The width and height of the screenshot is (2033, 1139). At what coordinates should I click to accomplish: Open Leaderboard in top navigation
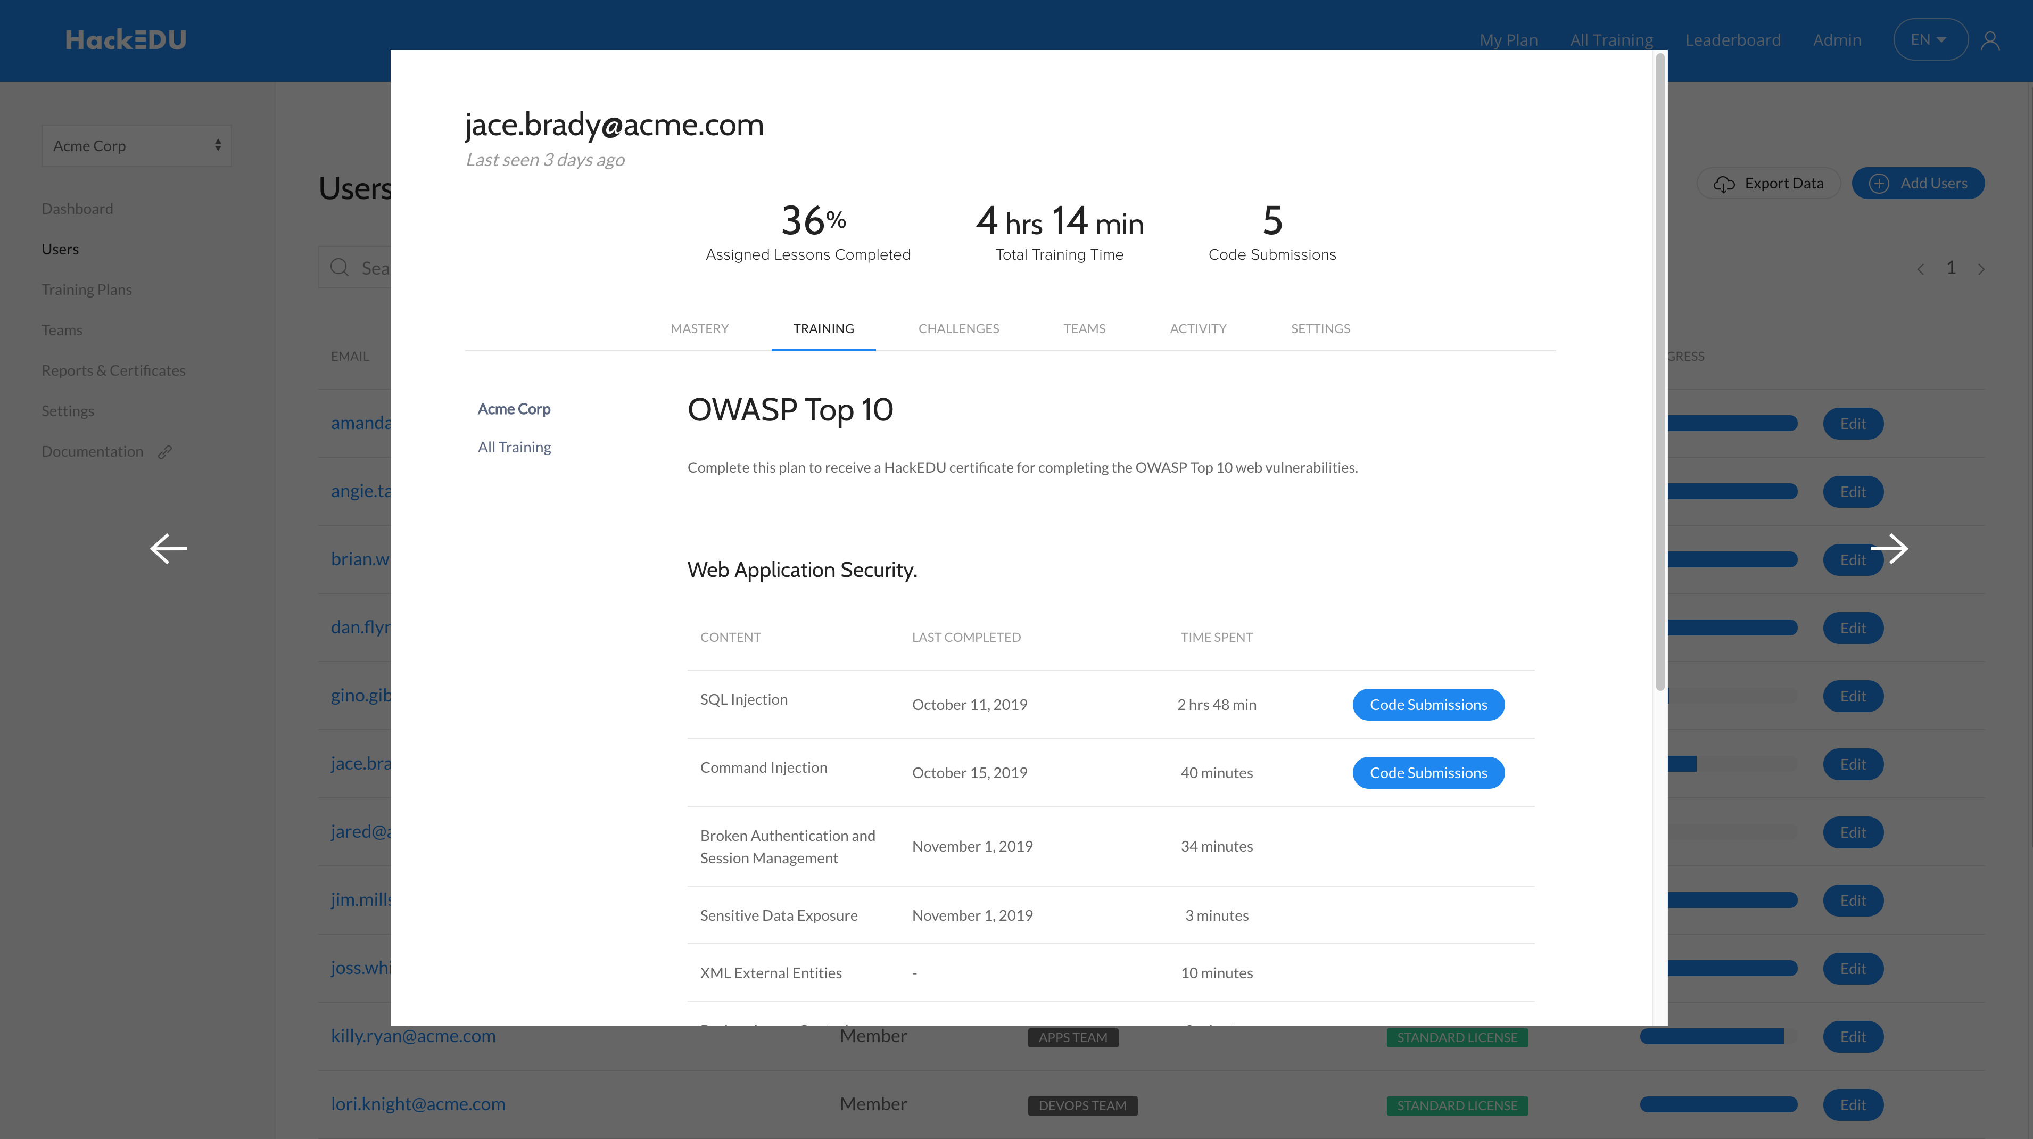click(1732, 39)
